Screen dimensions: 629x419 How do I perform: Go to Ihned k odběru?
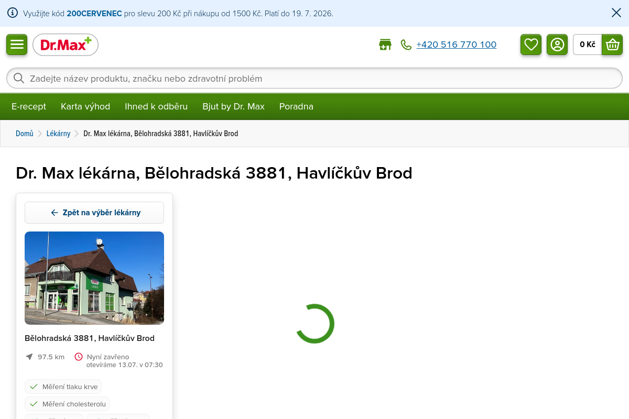point(156,106)
